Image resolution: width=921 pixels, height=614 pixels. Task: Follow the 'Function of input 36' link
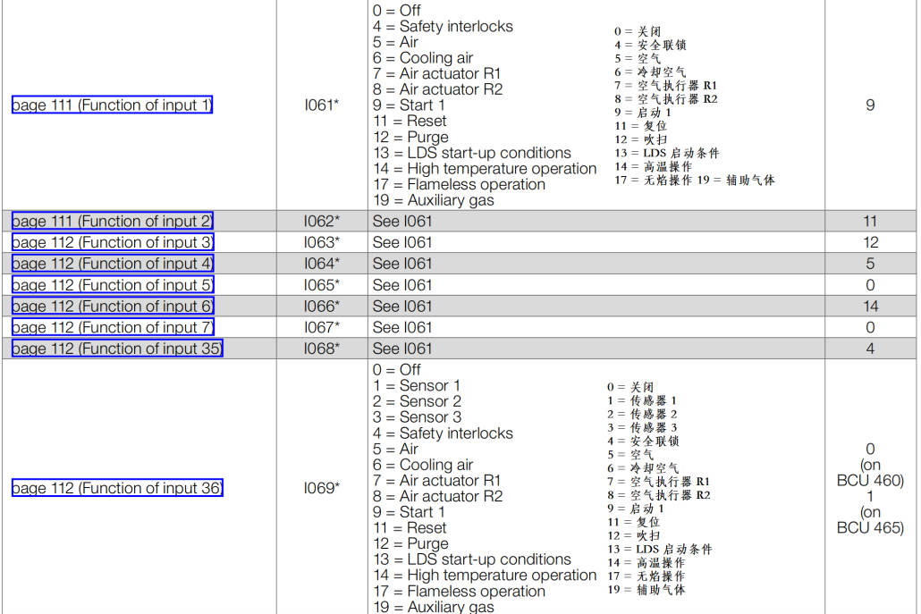point(116,488)
